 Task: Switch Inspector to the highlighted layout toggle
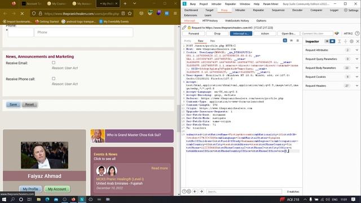click(x=332, y=41)
